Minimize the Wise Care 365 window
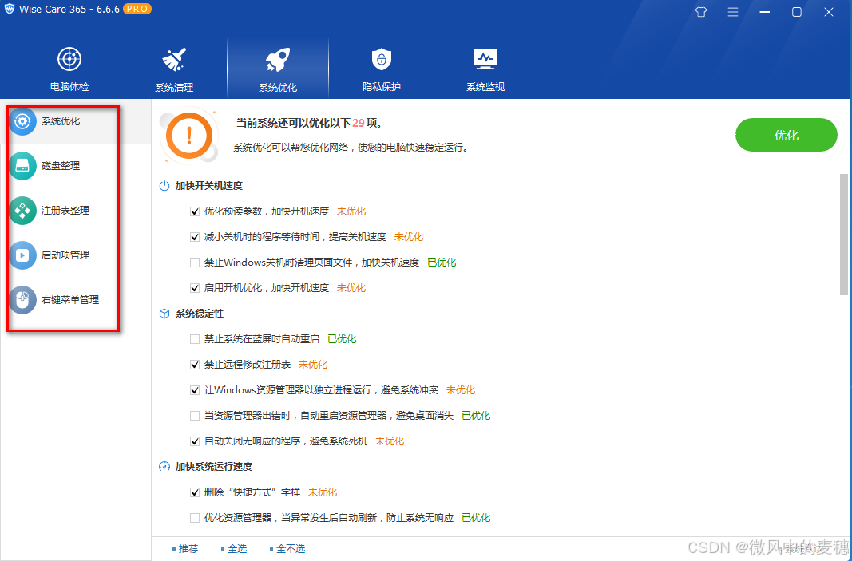Image resolution: width=852 pixels, height=561 pixels. point(764,12)
